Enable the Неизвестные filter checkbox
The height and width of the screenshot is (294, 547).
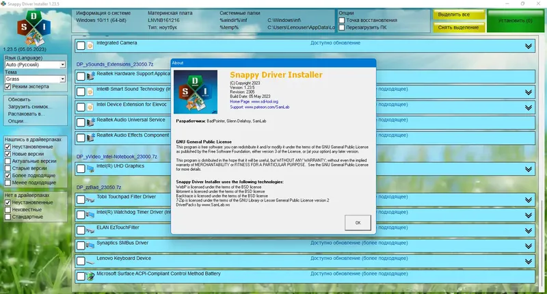8,210
